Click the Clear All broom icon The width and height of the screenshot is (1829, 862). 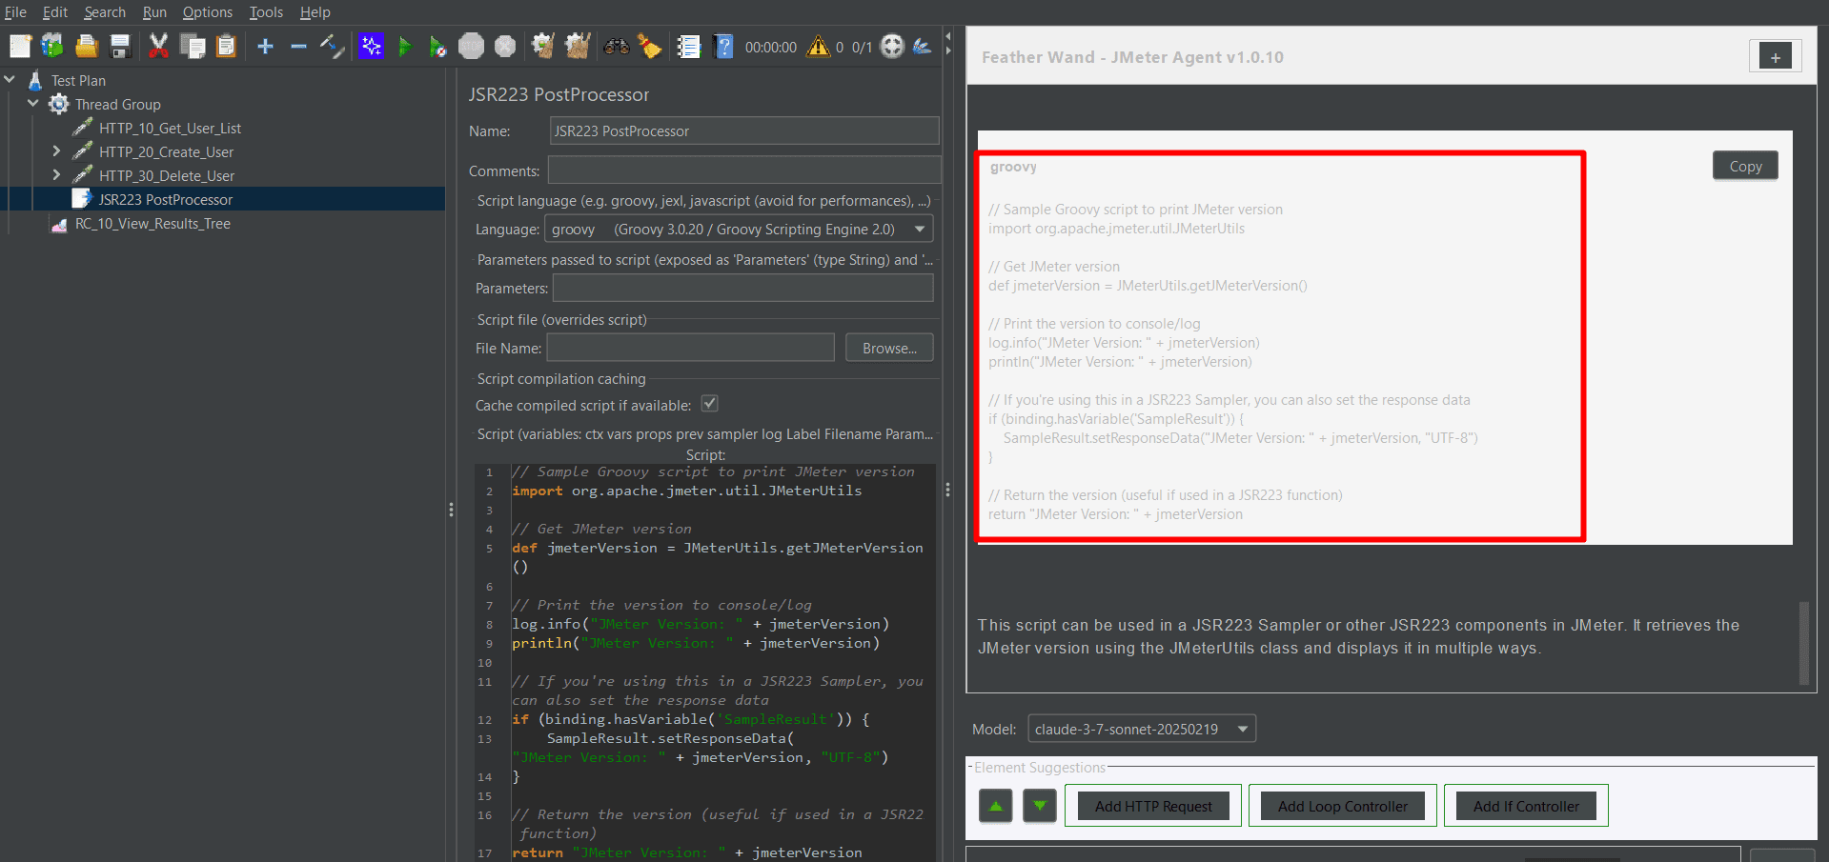click(577, 46)
